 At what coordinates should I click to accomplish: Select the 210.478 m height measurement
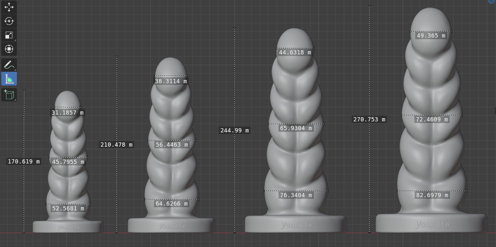(x=116, y=145)
